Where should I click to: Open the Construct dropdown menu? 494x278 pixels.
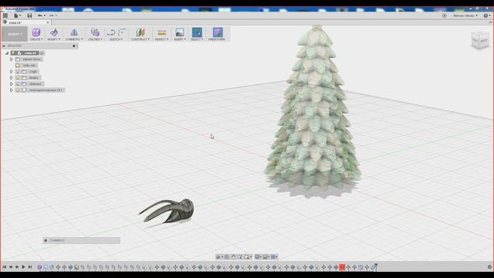140,39
